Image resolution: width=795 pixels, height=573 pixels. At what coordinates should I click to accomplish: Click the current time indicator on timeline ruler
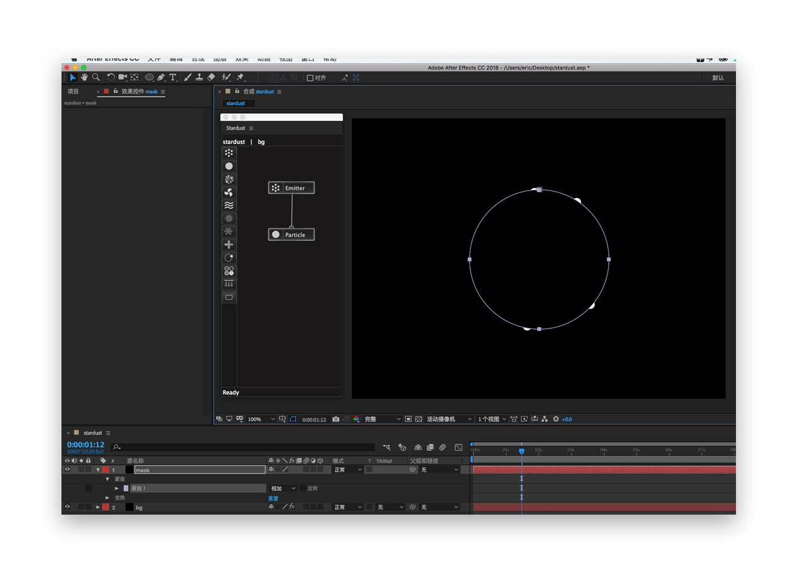click(522, 451)
